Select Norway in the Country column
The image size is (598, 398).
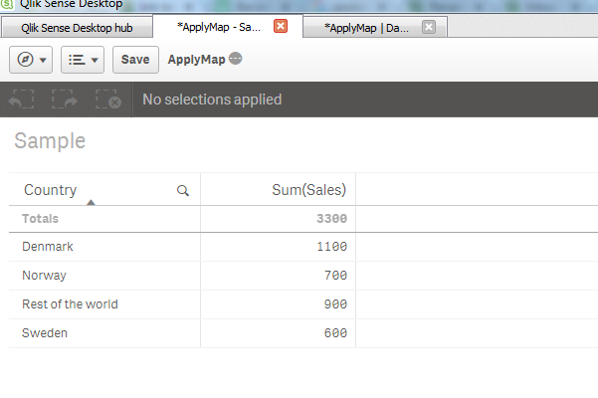(x=45, y=276)
